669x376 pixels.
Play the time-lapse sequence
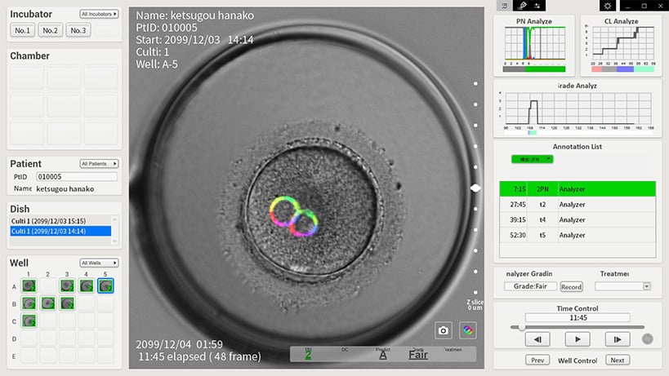click(x=578, y=338)
